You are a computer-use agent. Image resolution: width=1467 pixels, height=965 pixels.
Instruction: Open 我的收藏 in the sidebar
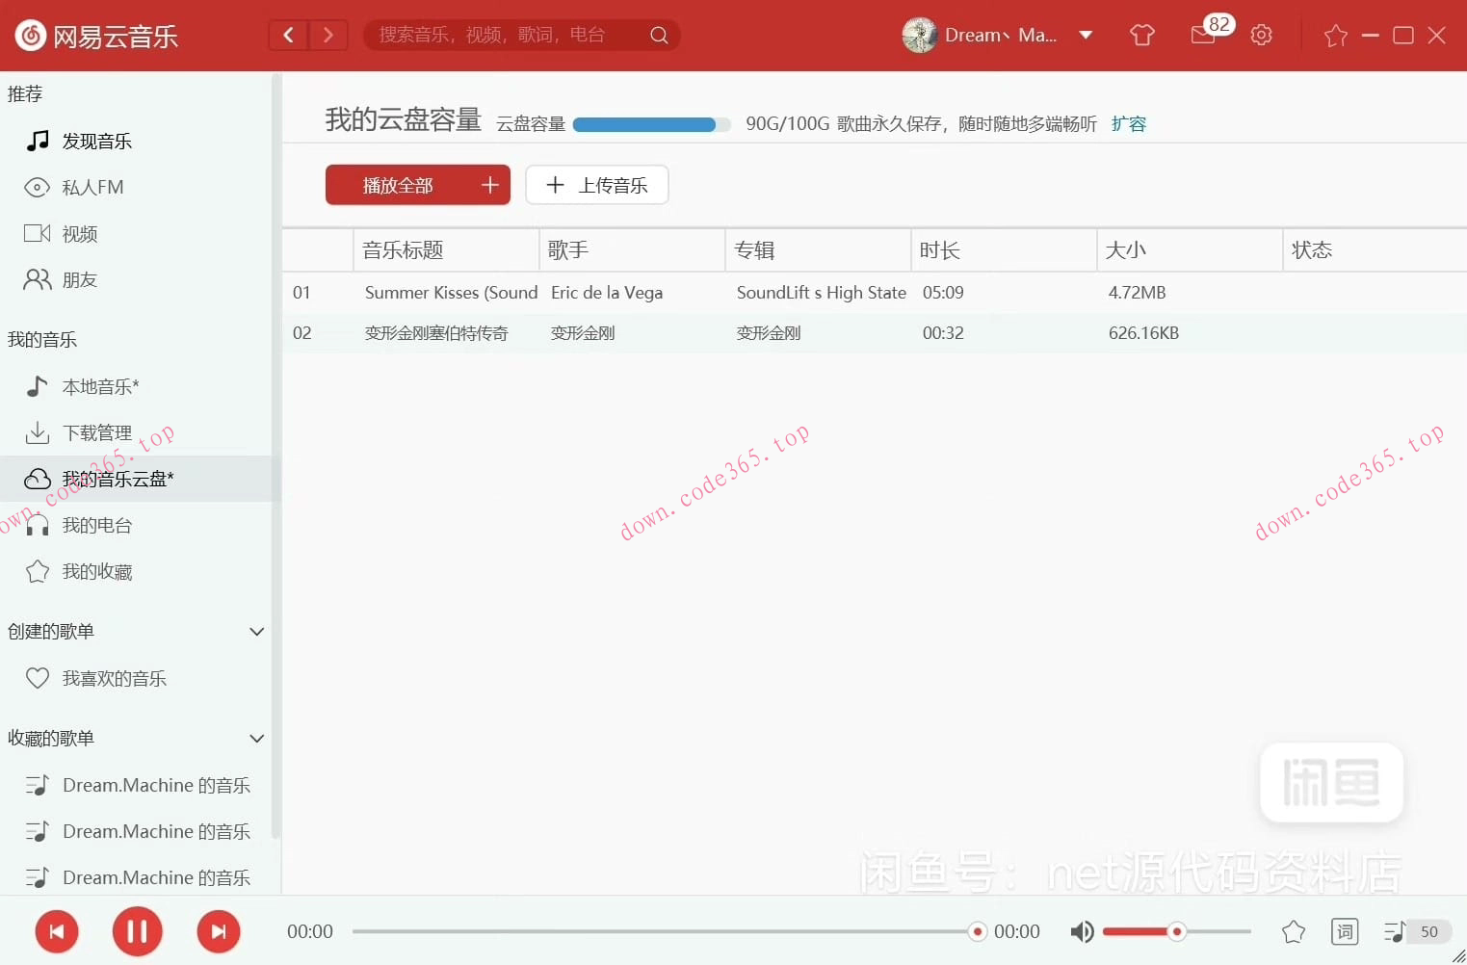[96, 571]
